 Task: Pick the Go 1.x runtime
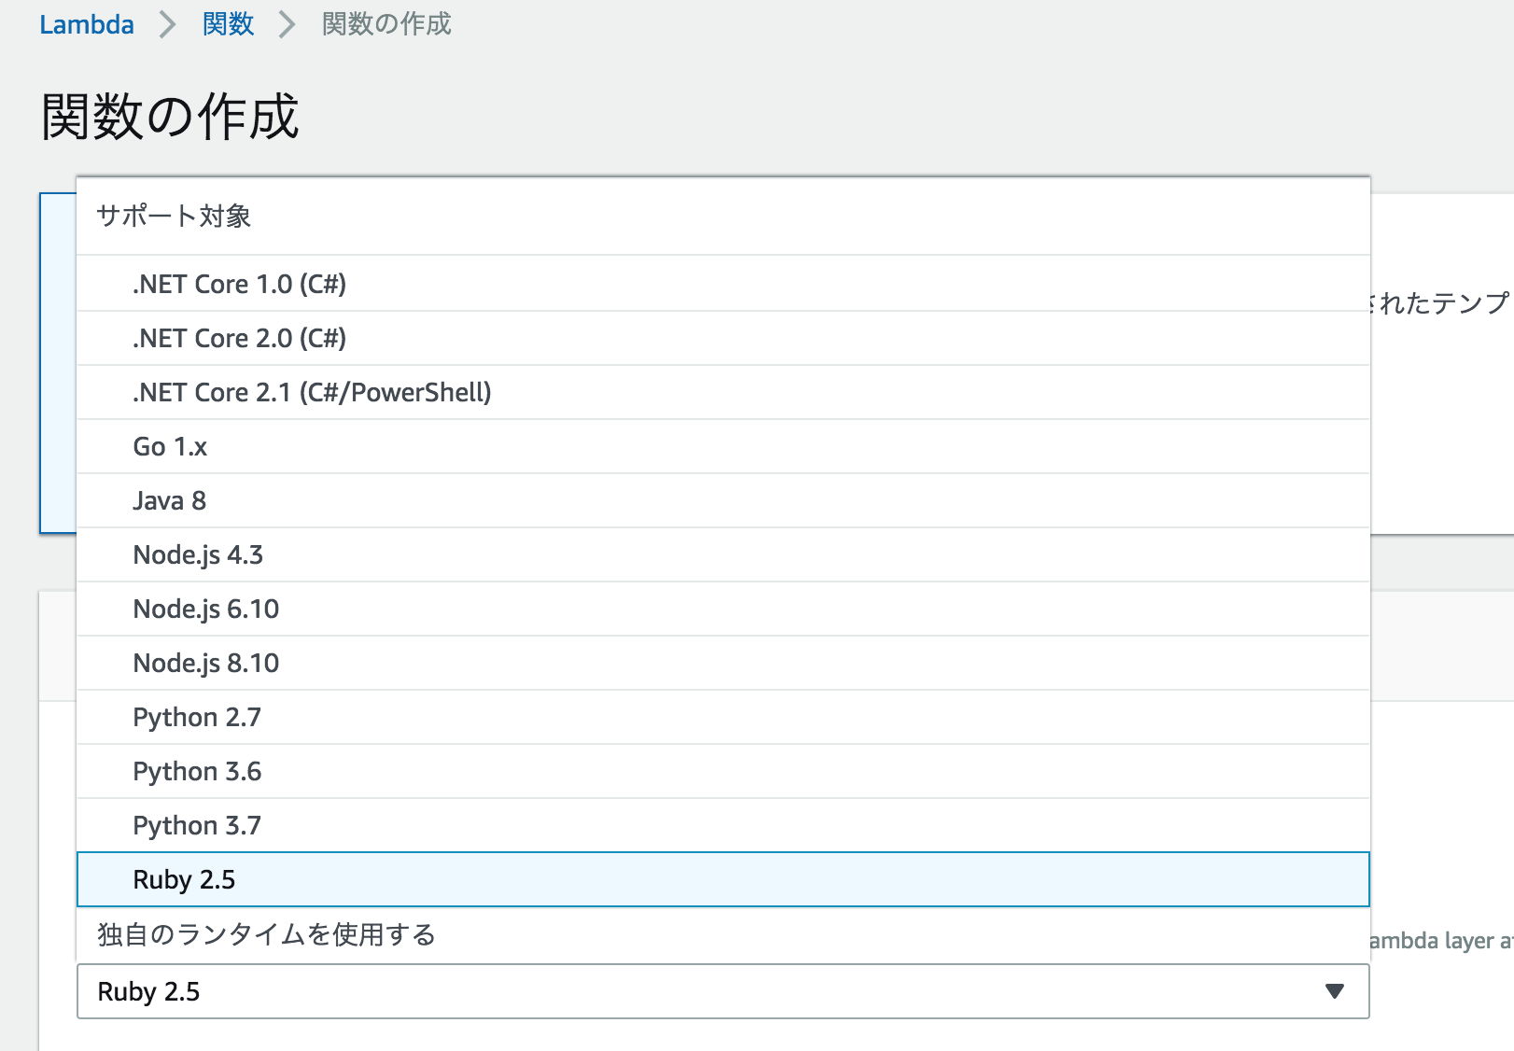click(170, 446)
